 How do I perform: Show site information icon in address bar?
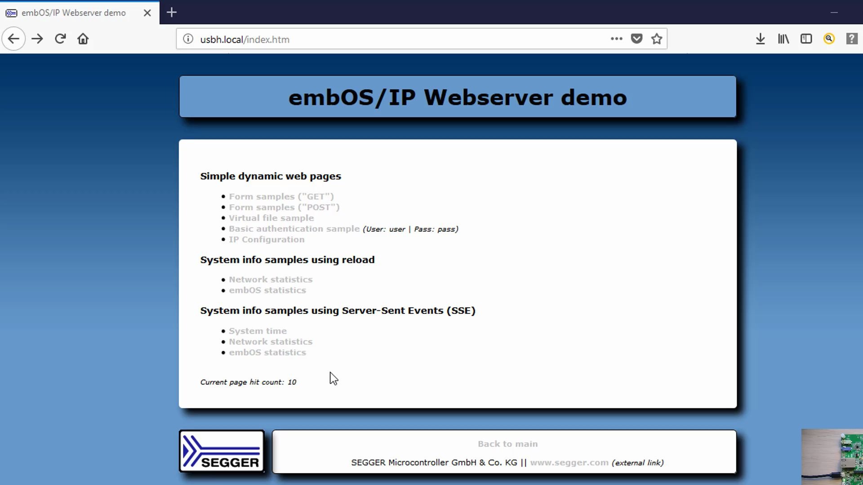coord(188,39)
